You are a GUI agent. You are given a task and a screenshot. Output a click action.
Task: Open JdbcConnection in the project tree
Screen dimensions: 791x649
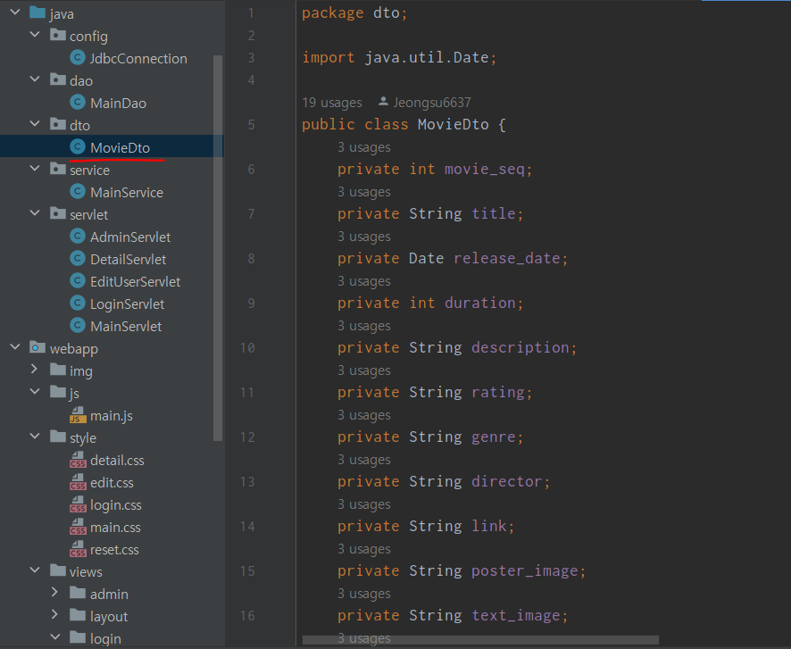138,59
